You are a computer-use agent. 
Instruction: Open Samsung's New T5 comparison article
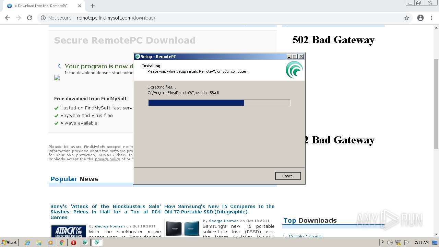pos(219,209)
